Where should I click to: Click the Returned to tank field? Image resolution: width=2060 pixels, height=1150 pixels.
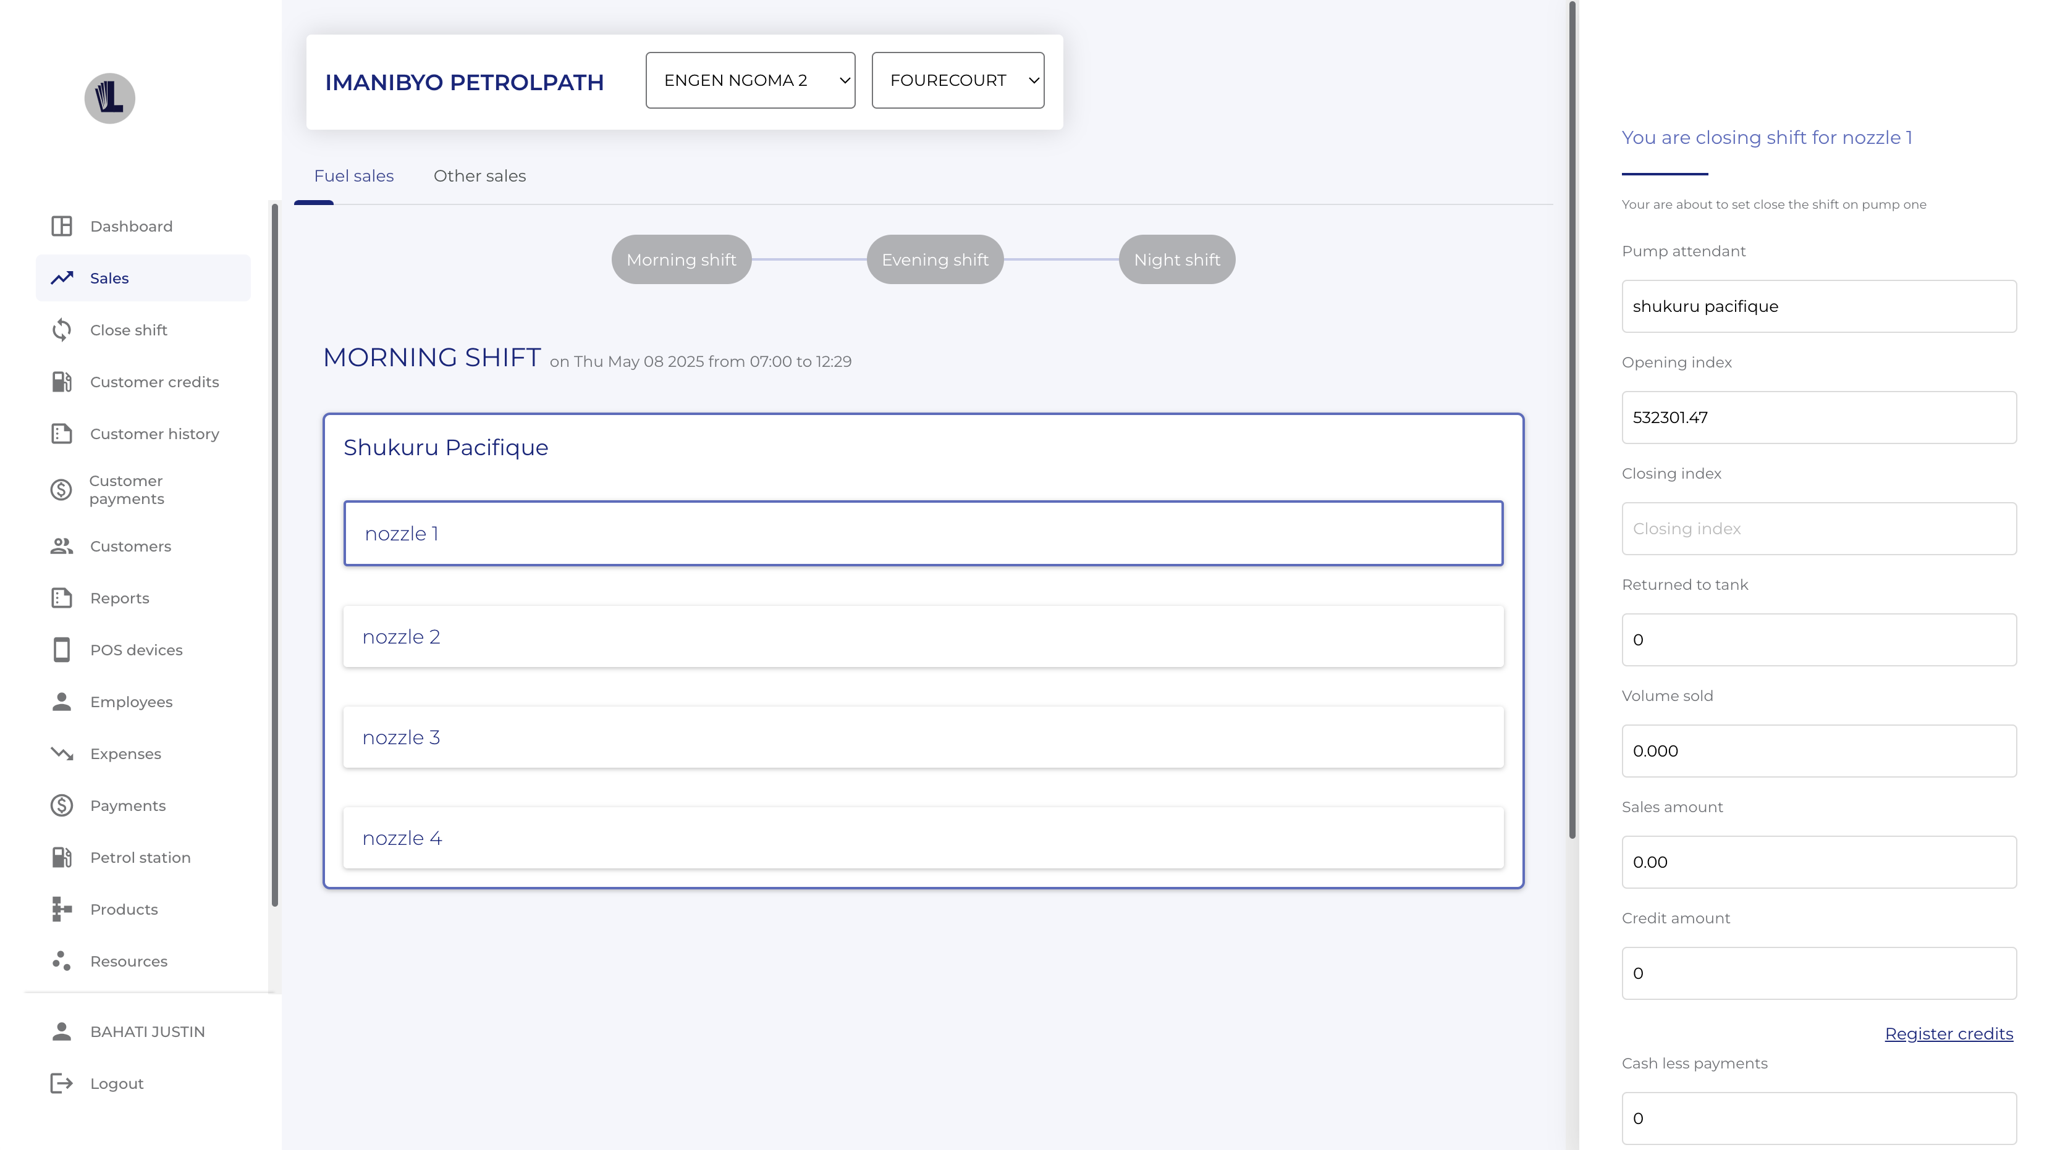point(1818,640)
